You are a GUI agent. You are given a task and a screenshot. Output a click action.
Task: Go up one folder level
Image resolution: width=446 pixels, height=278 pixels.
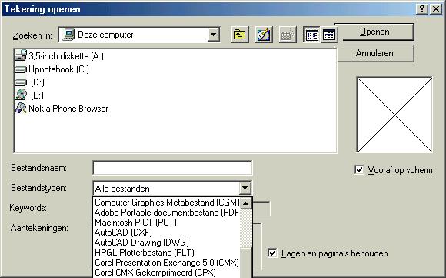[x=240, y=35]
